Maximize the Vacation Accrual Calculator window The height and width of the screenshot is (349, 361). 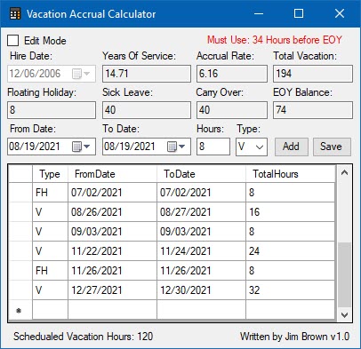(299, 13)
